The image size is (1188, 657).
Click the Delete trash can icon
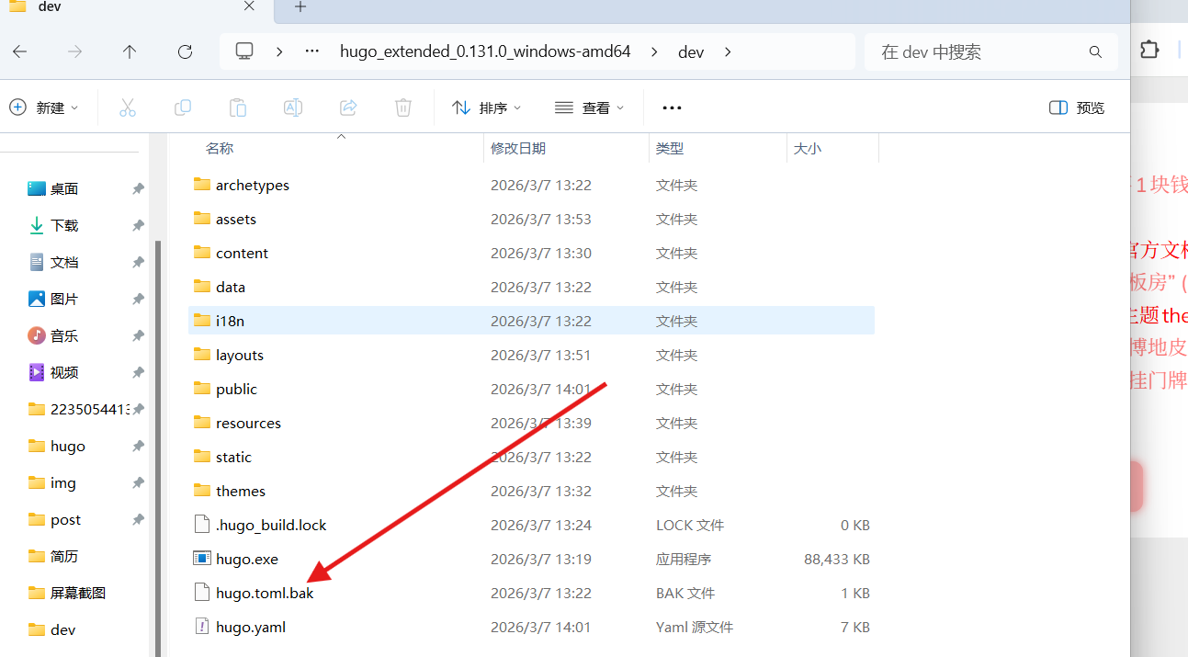[x=403, y=108]
